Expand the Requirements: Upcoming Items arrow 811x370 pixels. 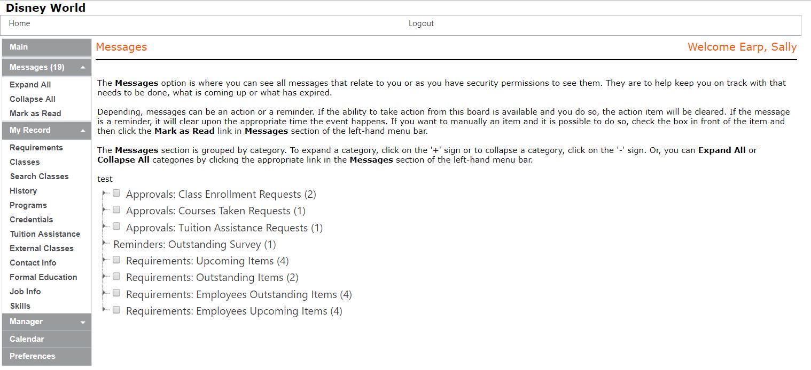[104, 260]
